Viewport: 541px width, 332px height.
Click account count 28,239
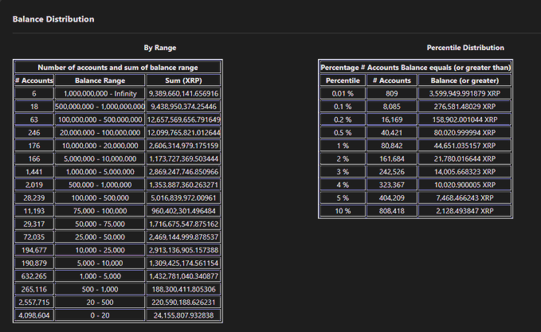[x=34, y=198]
